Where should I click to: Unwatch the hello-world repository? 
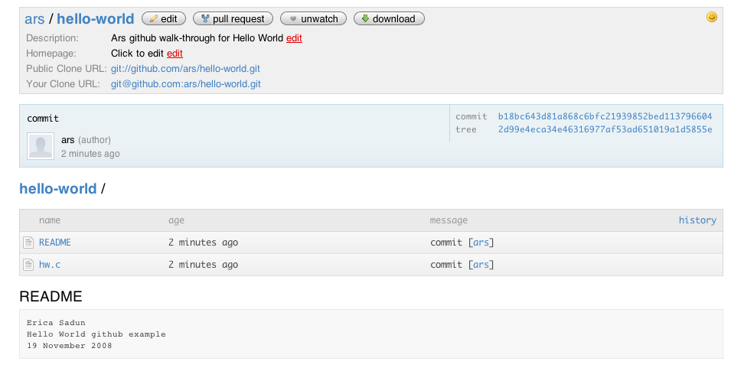click(313, 18)
